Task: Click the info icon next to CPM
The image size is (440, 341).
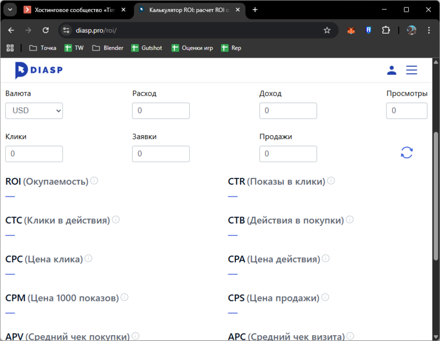Action: coord(124,297)
